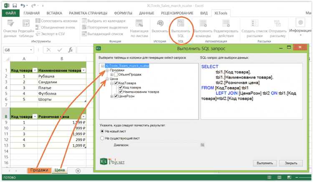
Task: Open the Наименование товара filter dropdown
Action: coord(83,70)
